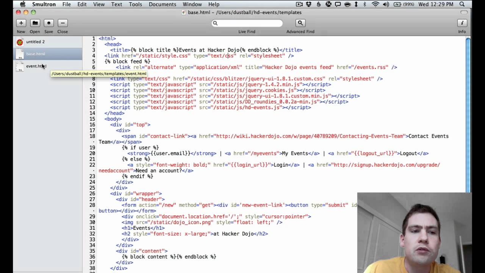Click the Save toolbar icon
Image resolution: width=485 pixels, height=273 pixels.
[48, 23]
